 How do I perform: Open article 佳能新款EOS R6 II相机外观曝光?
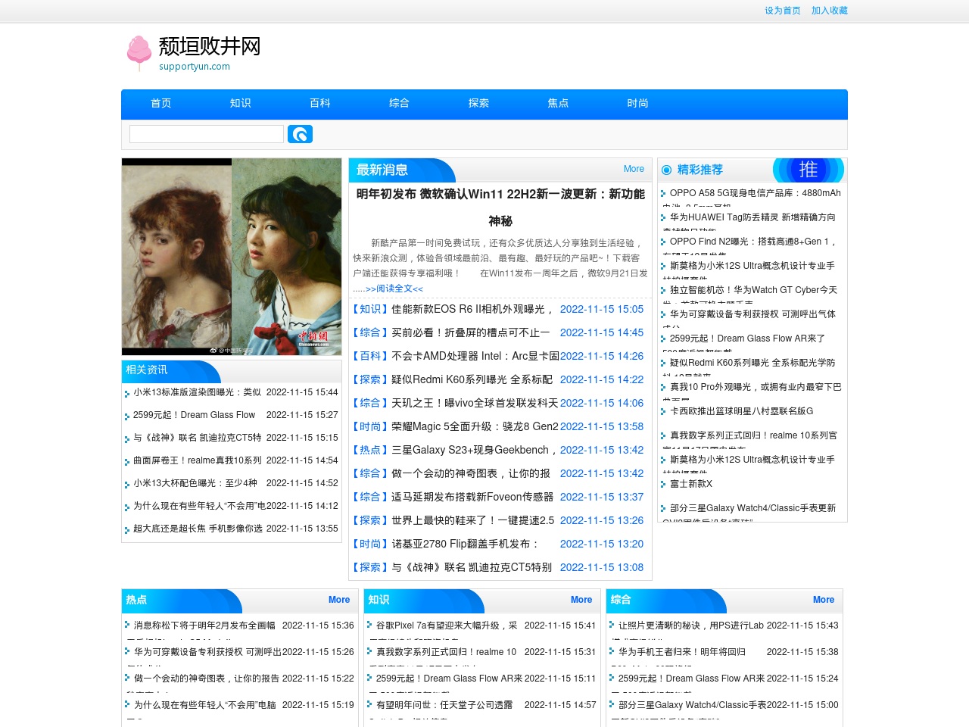[472, 309]
